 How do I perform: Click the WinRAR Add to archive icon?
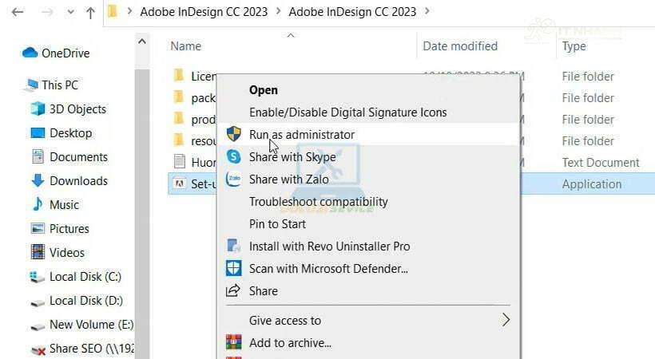[233, 343]
